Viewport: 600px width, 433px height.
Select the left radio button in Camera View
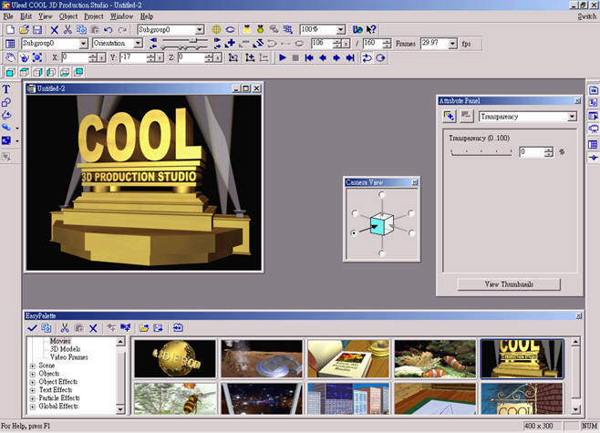[x=354, y=233]
